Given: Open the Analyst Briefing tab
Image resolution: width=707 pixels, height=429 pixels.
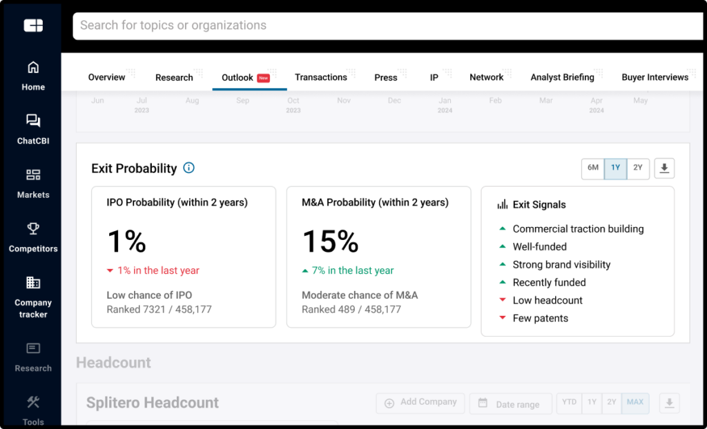Looking at the screenshot, I should click(x=562, y=77).
